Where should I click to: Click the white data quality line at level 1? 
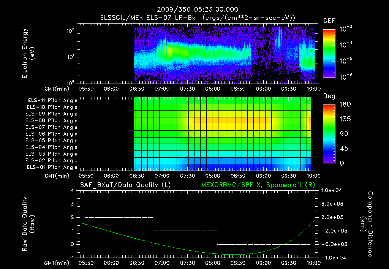[185, 231]
